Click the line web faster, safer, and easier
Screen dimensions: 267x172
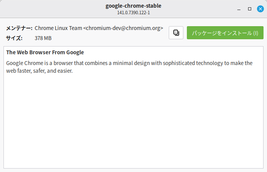coord(39,71)
